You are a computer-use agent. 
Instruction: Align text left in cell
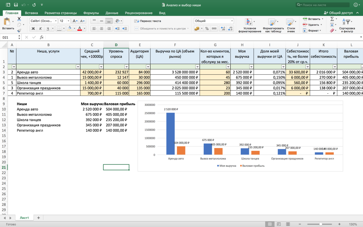pos(94,28)
